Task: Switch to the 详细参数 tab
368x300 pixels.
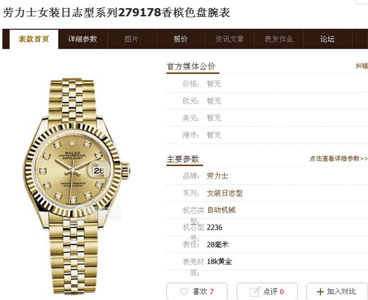Action: (x=83, y=39)
